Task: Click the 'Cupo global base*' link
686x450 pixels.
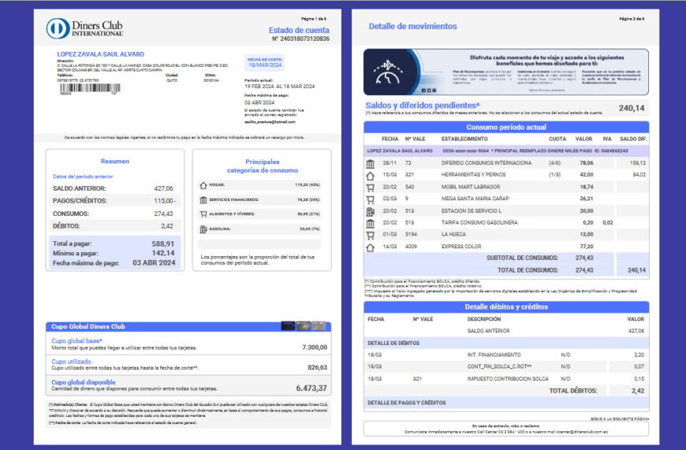Action: coord(76,340)
